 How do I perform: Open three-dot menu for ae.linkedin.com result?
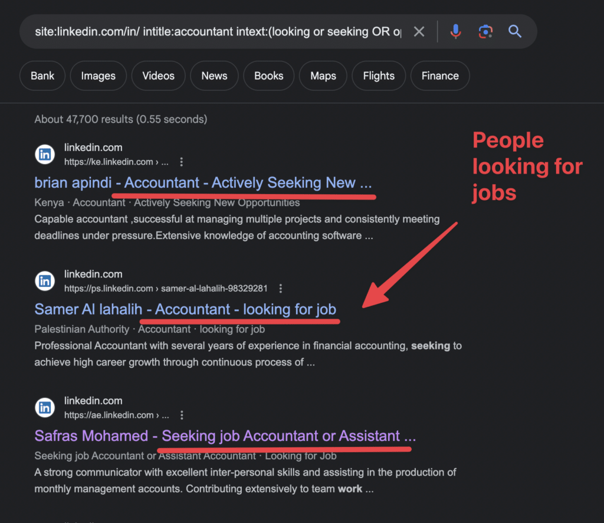pyautogui.click(x=182, y=415)
